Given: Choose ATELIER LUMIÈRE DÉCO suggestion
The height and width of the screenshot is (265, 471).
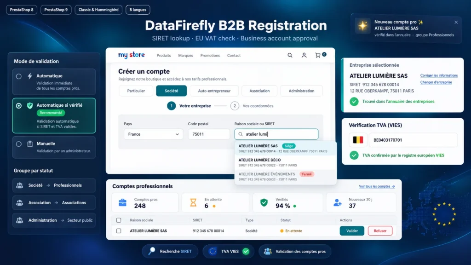Looking at the screenshot, I should click(x=285, y=162).
